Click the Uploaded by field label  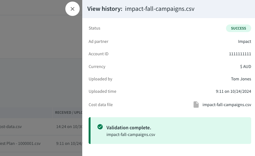pyautogui.click(x=100, y=79)
